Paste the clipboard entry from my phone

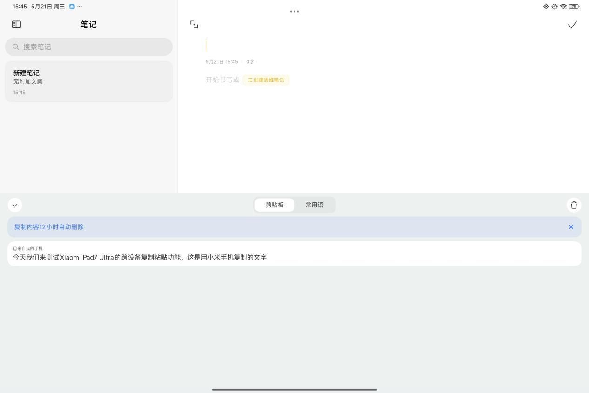pos(294,253)
